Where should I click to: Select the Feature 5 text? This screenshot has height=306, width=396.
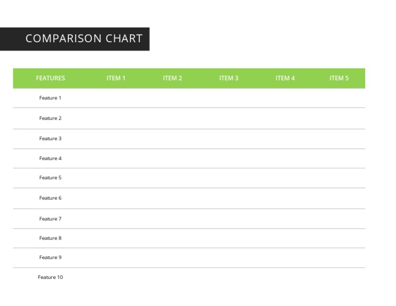[x=51, y=178]
